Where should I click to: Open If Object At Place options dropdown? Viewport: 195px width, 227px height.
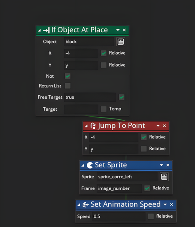[x=118, y=30]
